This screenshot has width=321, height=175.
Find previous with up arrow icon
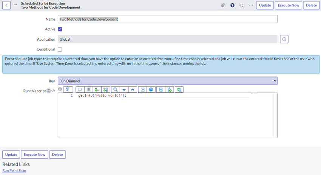(133, 89)
